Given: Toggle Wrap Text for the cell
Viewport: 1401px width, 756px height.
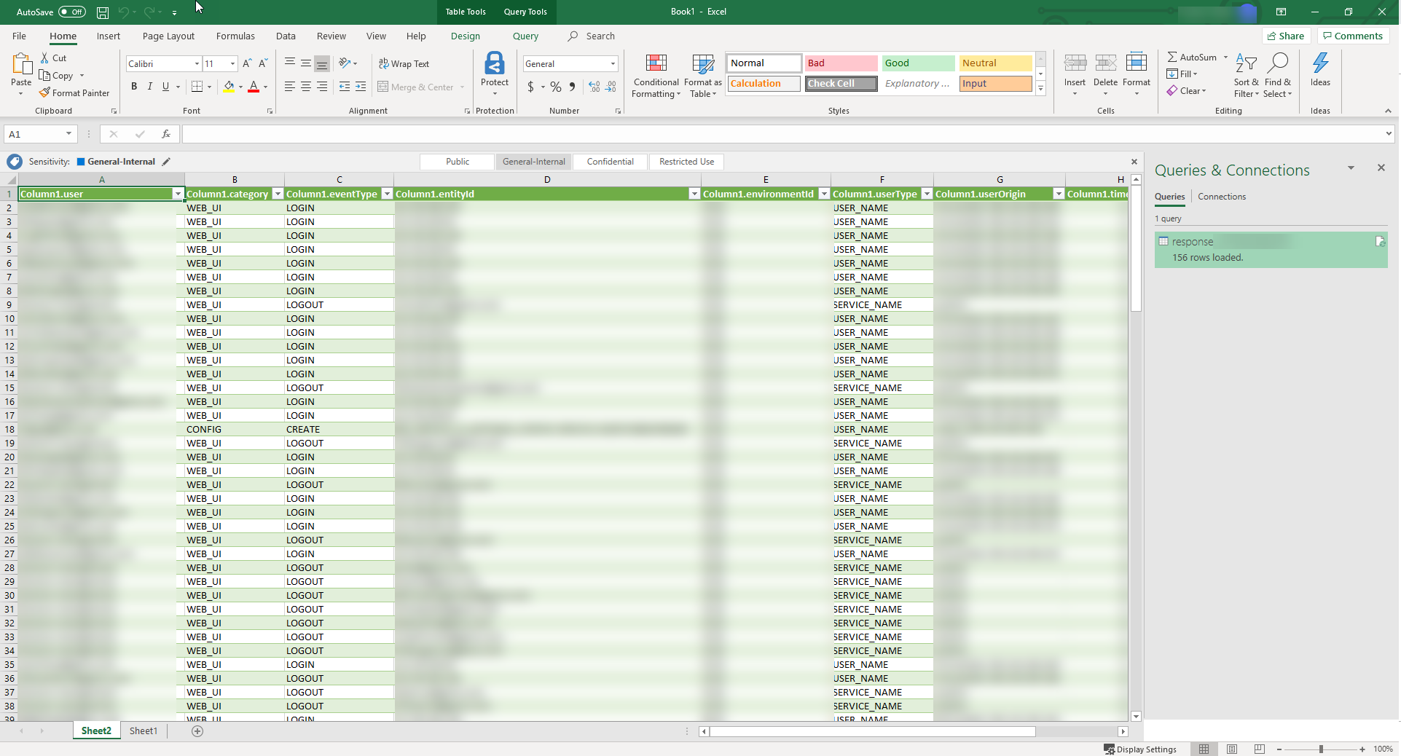Looking at the screenshot, I should [404, 64].
